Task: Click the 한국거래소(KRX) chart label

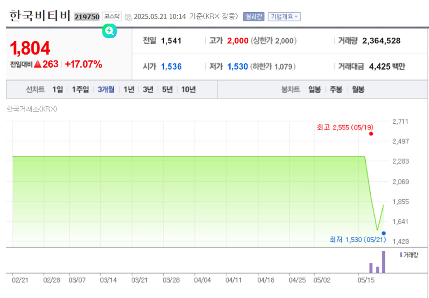Action: tap(32, 109)
